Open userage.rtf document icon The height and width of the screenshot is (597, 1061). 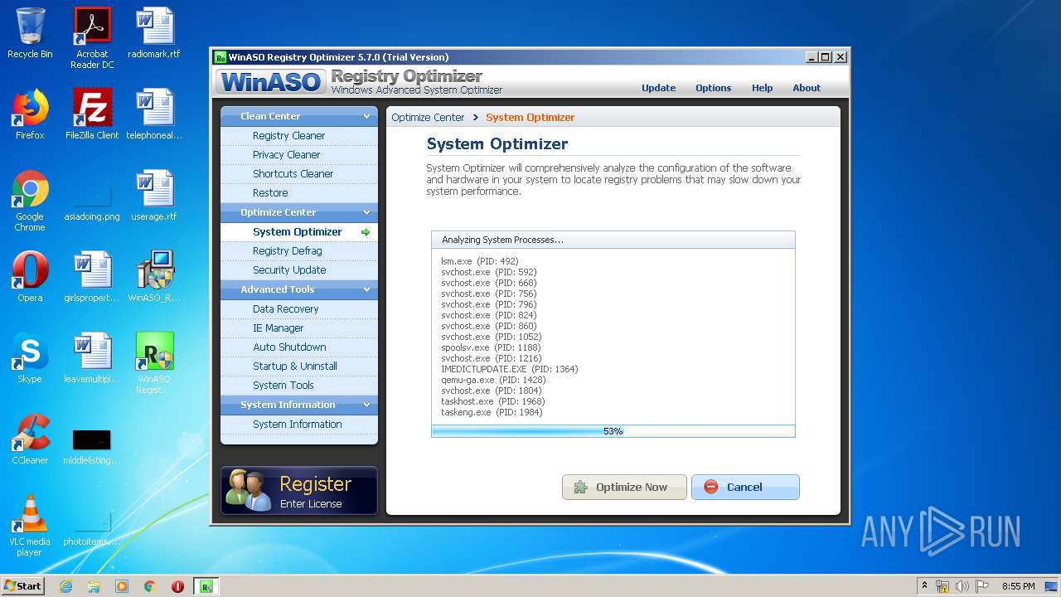[154, 196]
